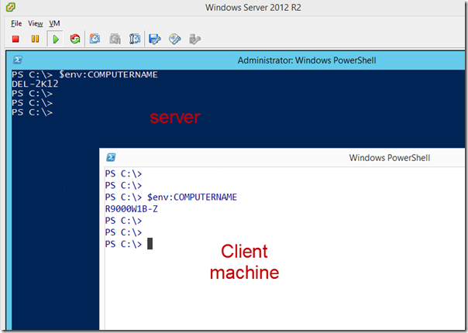Click the floppy disk edit toolbar icon

pyautogui.click(x=155, y=39)
